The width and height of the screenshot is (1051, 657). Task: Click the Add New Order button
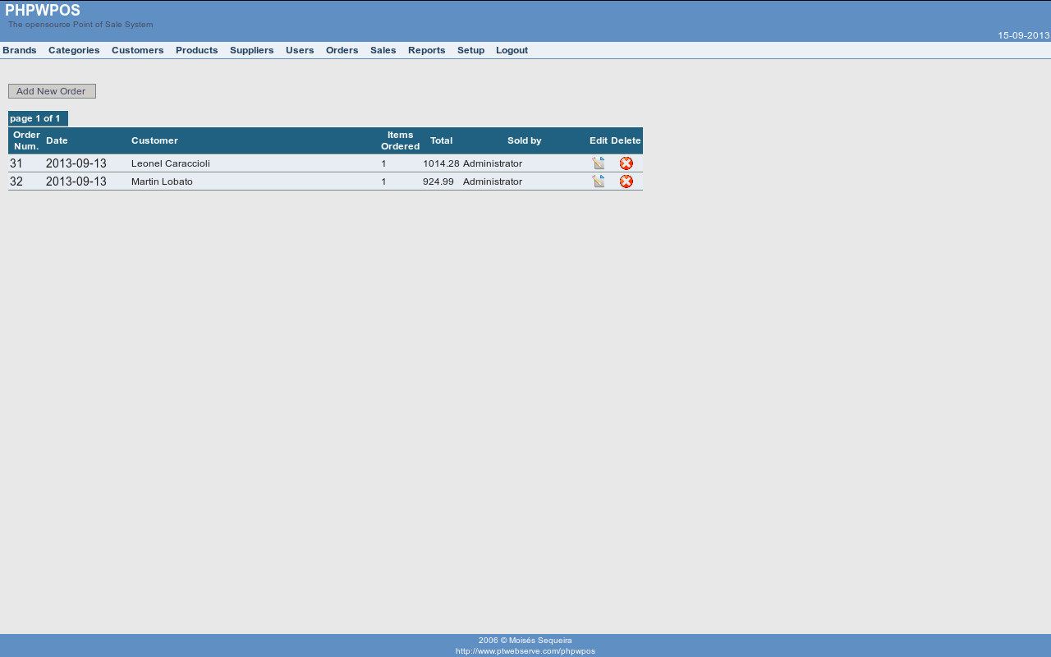52,90
